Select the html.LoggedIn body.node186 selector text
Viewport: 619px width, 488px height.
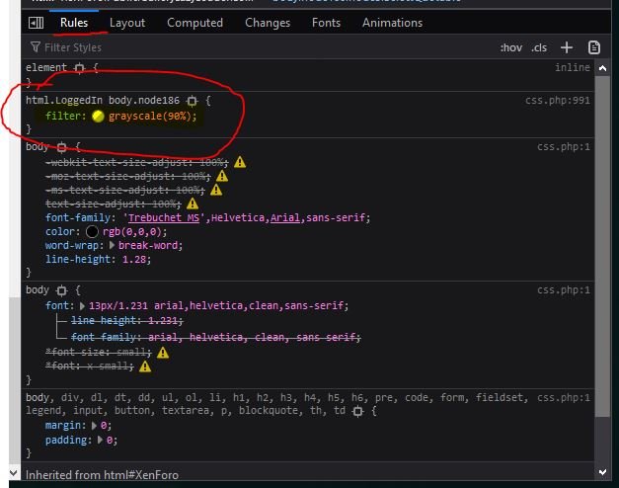[103, 101]
